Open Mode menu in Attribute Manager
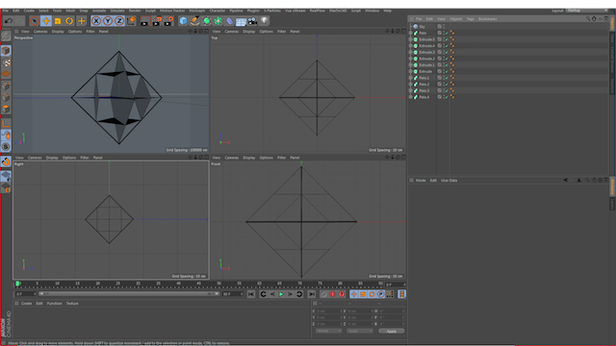This screenshot has height=346, width=616. tap(421, 181)
